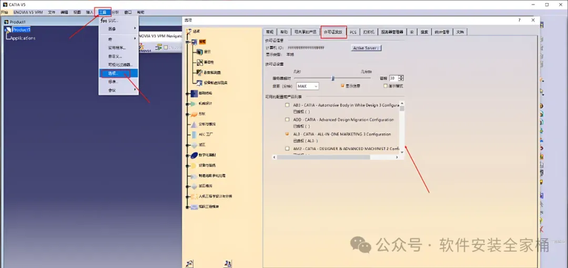Increase the retry value with up arrow
This screenshot has width=568, height=268.
coord(401,77)
